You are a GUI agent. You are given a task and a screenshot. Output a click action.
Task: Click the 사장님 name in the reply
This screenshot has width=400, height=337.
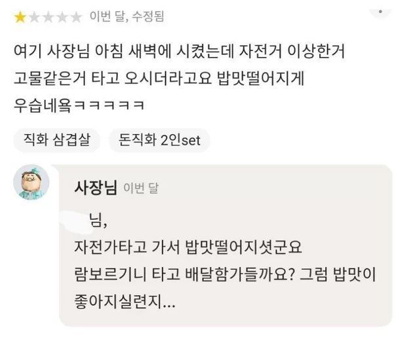96,187
